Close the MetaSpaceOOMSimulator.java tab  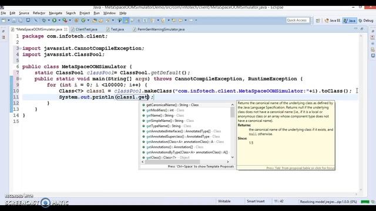click(x=66, y=29)
